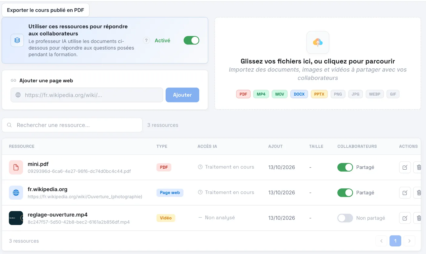The width and height of the screenshot is (426, 254).
Task: Click trash icon for reglage-ouverture.mp4
Action: tap(418, 218)
